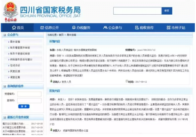Click the 公众参与 people icon in navbar
The width and height of the screenshot is (196, 137).
click(105, 28)
